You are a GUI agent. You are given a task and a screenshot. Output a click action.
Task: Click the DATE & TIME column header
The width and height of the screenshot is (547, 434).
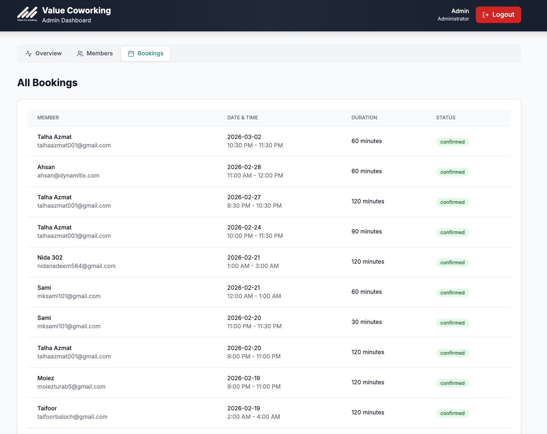point(242,118)
